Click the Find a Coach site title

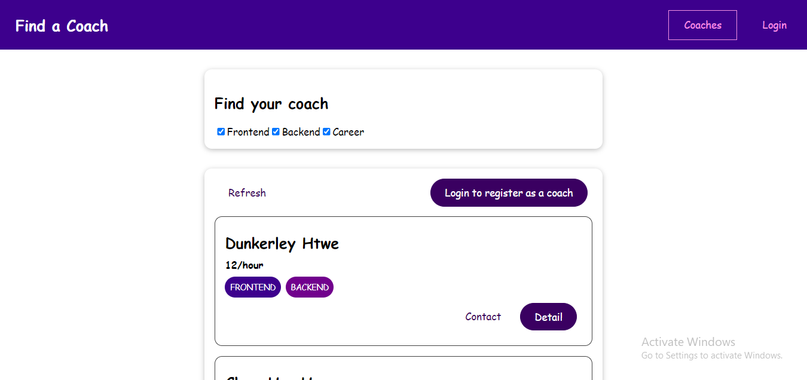tap(62, 26)
